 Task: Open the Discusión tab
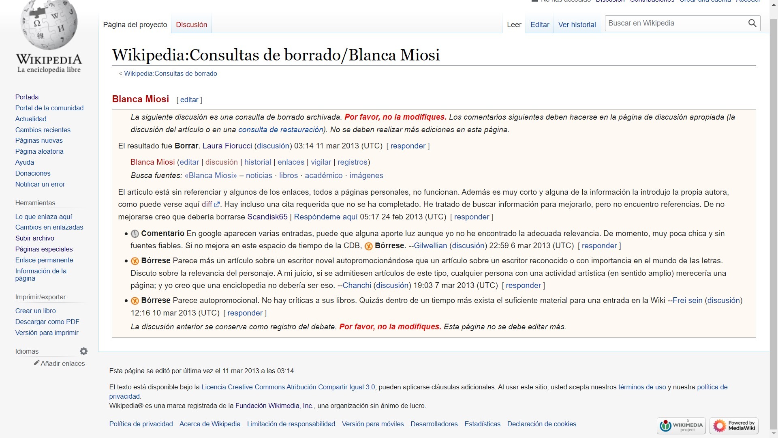coord(191,25)
